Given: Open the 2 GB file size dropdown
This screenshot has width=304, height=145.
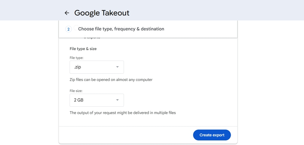Looking at the screenshot, I should pyautogui.click(x=97, y=100).
